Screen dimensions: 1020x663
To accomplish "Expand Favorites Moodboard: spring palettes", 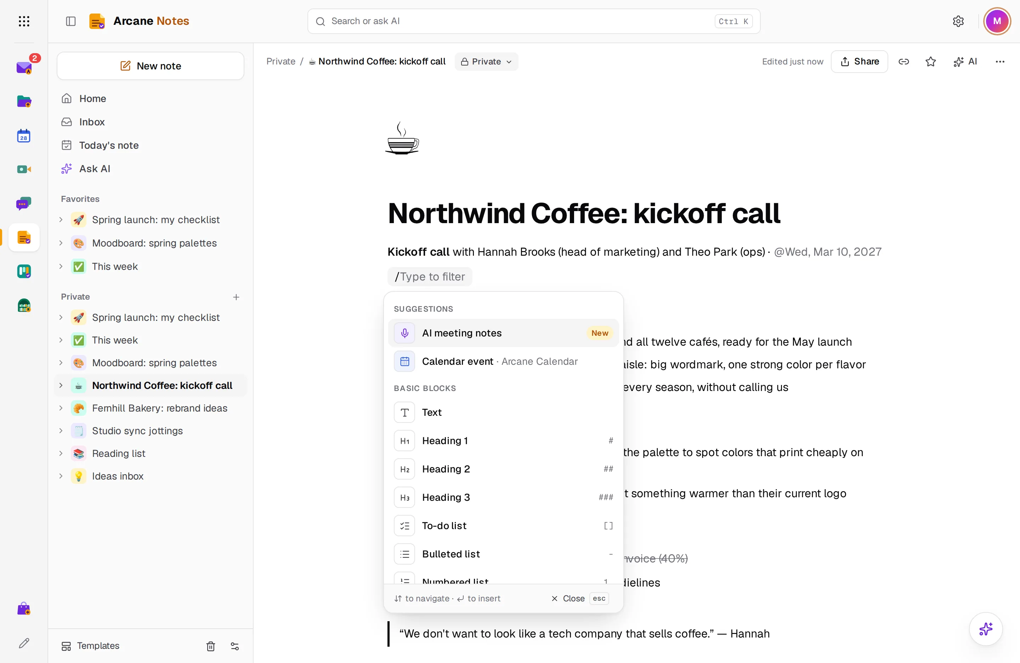I will pyautogui.click(x=61, y=243).
